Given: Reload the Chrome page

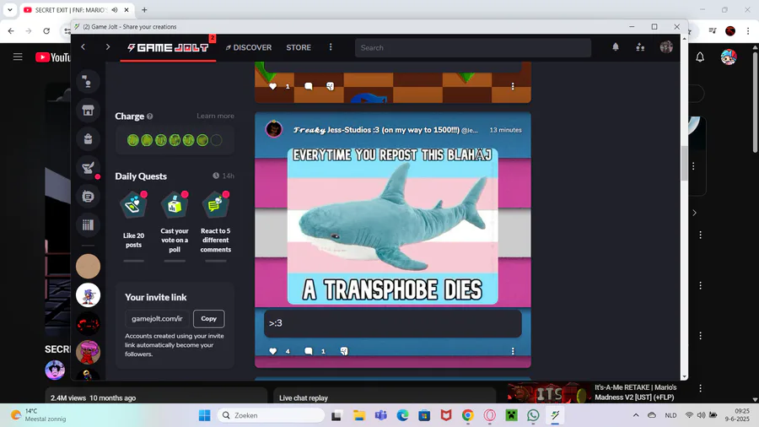Looking at the screenshot, I should coord(46,31).
